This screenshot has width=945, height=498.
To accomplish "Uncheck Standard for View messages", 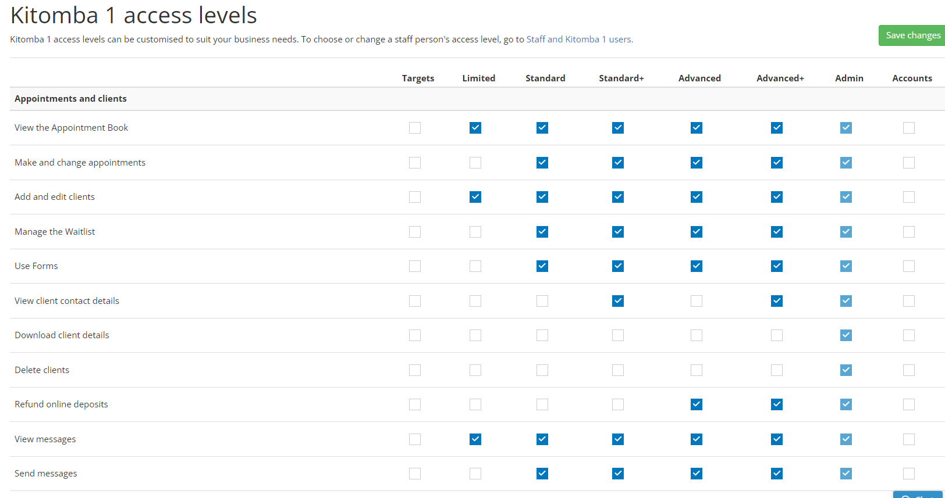I will [x=542, y=439].
